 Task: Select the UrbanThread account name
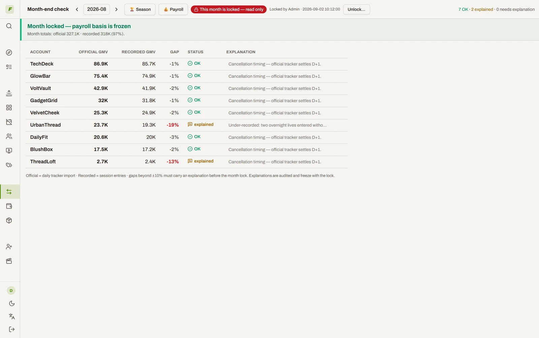(45, 125)
